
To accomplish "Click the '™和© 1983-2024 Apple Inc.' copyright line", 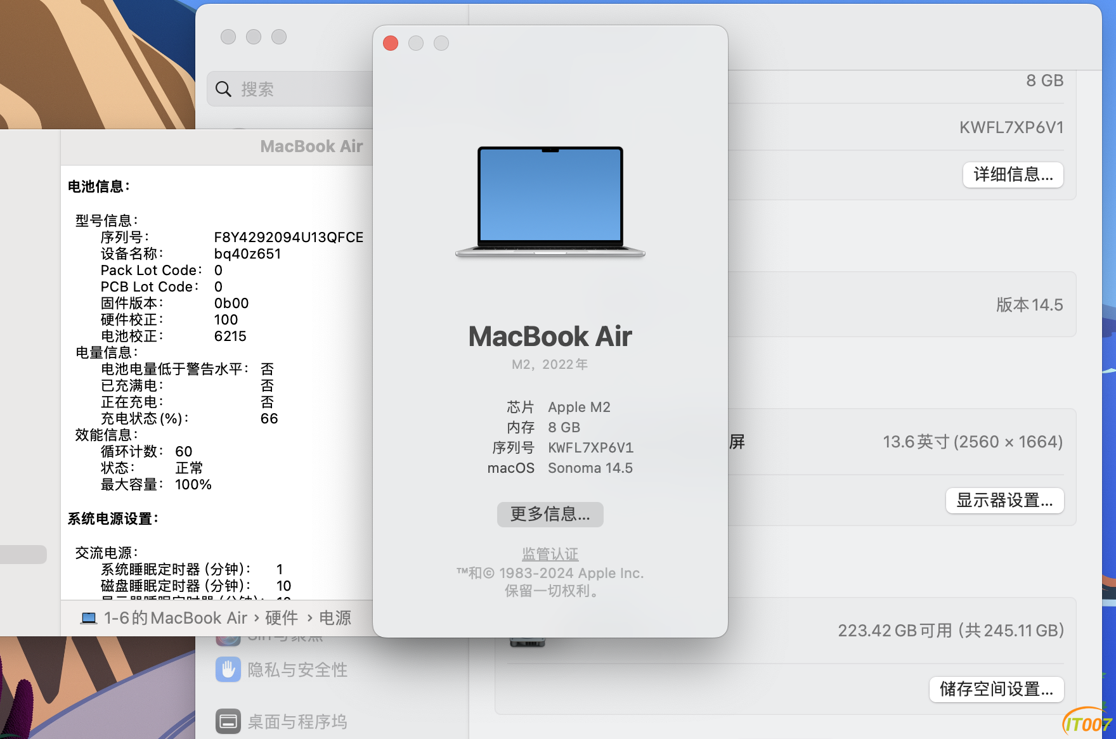I will [x=550, y=573].
